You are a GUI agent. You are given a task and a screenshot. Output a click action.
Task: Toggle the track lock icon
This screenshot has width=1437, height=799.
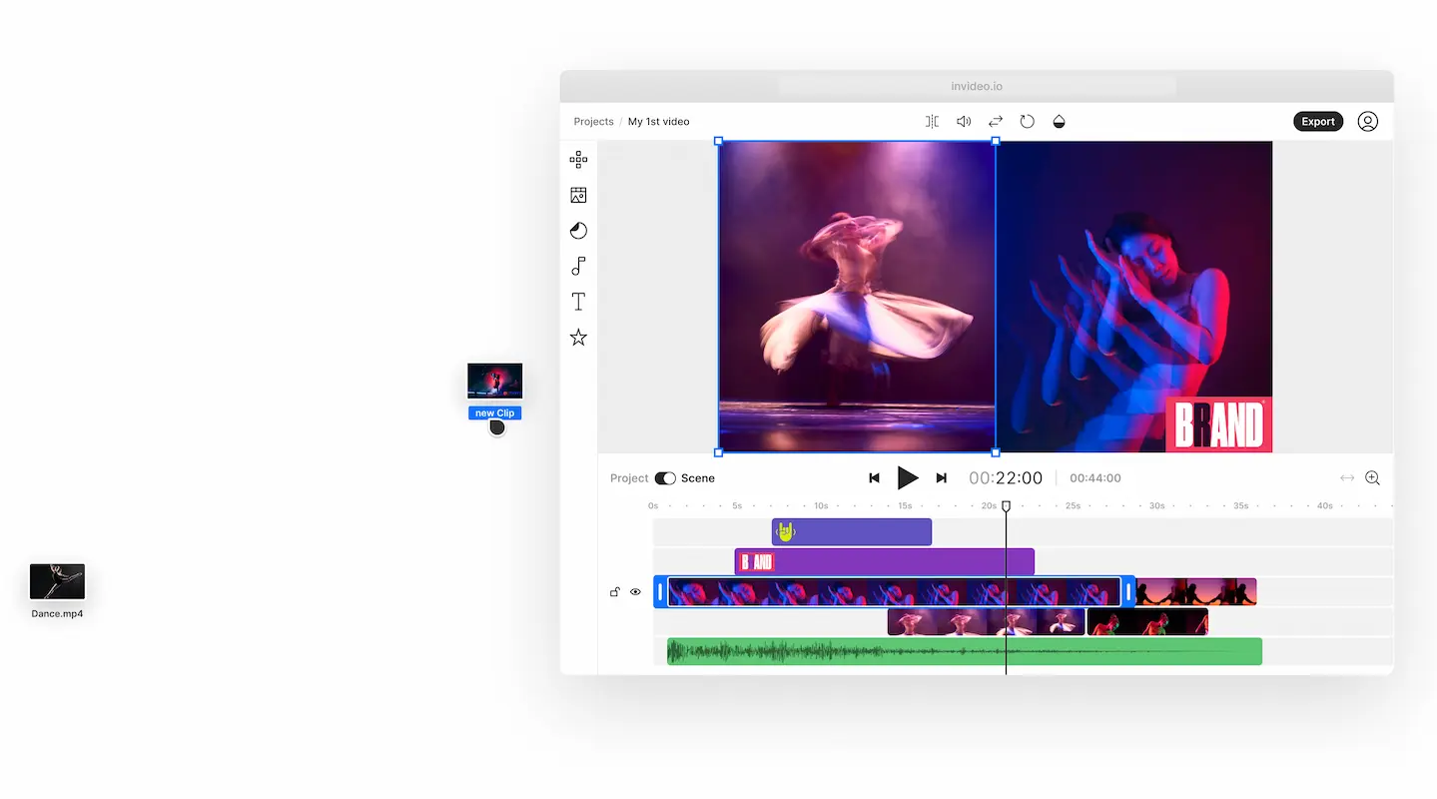click(615, 592)
